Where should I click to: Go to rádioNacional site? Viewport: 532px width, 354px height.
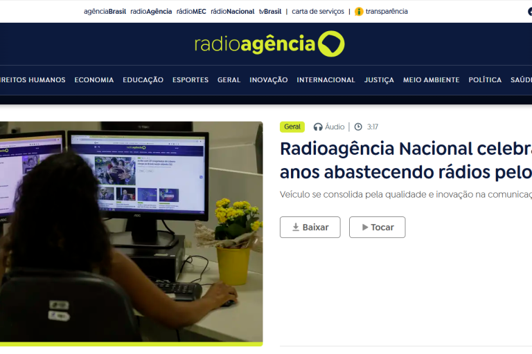(x=233, y=12)
